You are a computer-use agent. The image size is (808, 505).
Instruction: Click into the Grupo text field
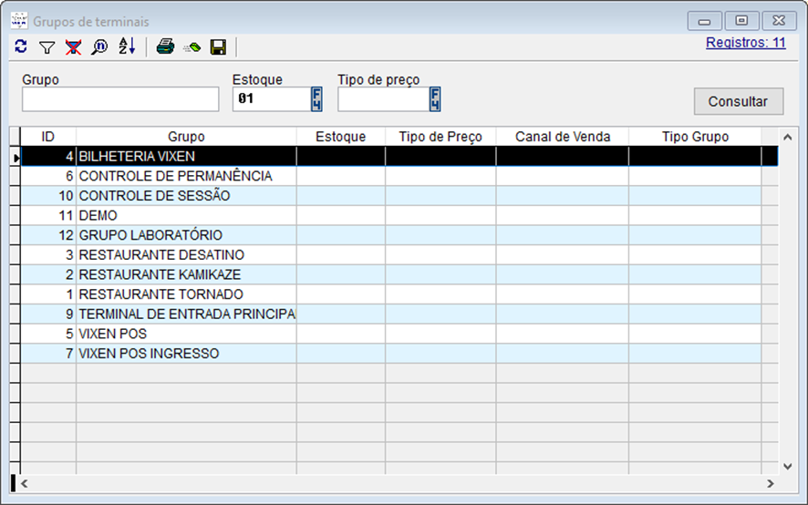pos(120,99)
